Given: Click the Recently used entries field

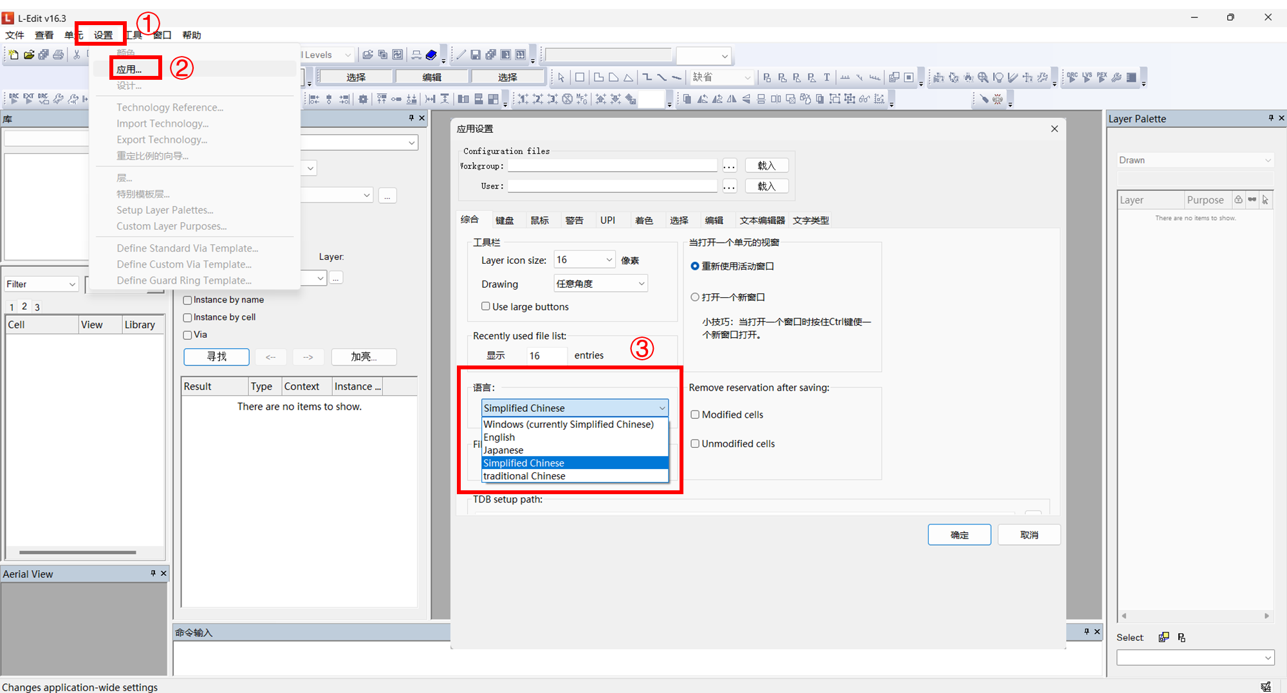Looking at the screenshot, I should pyautogui.click(x=546, y=355).
